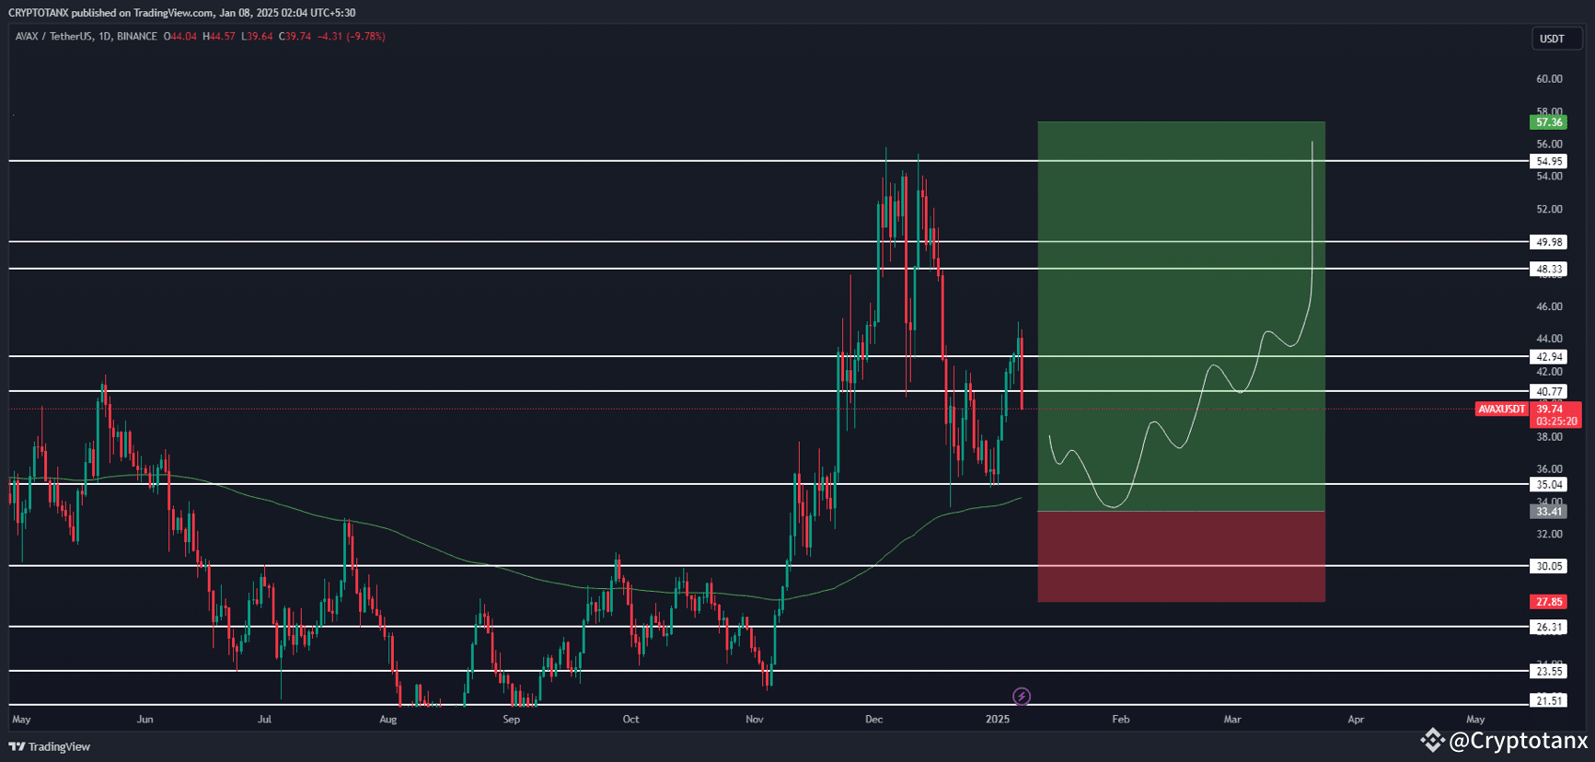Click the Dec label on time axis
Image resolution: width=1595 pixels, height=762 pixels.
(874, 719)
